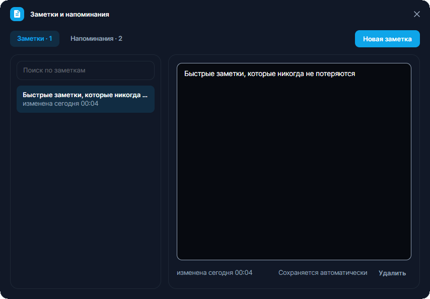This screenshot has height=299, width=430.
Task: Click the reminders count 2 in tab label
Action: pyautogui.click(x=120, y=39)
